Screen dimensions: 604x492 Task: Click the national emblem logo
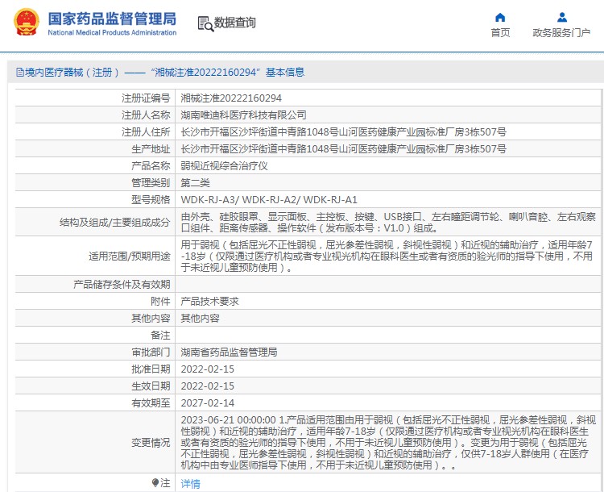27,23
